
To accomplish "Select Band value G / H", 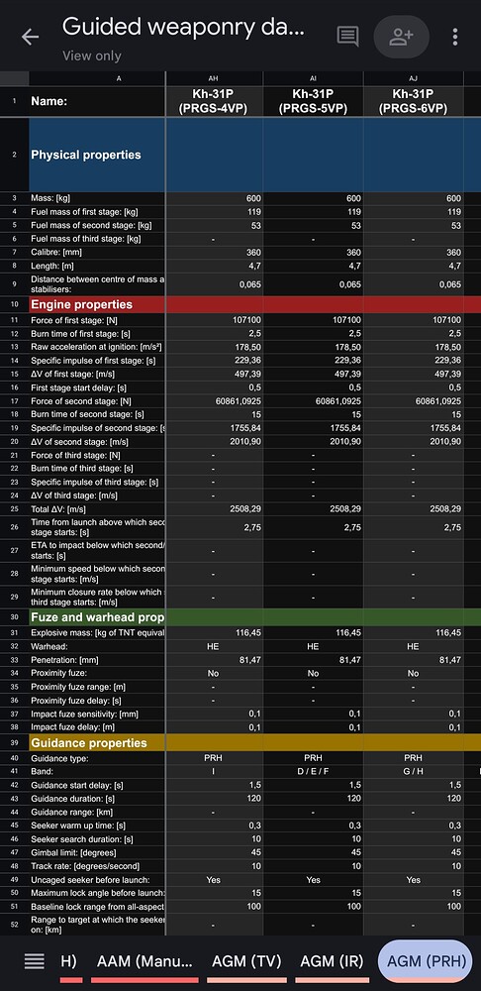I will coord(413,772).
